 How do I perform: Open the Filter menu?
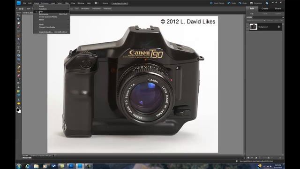[x=67, y=3]
